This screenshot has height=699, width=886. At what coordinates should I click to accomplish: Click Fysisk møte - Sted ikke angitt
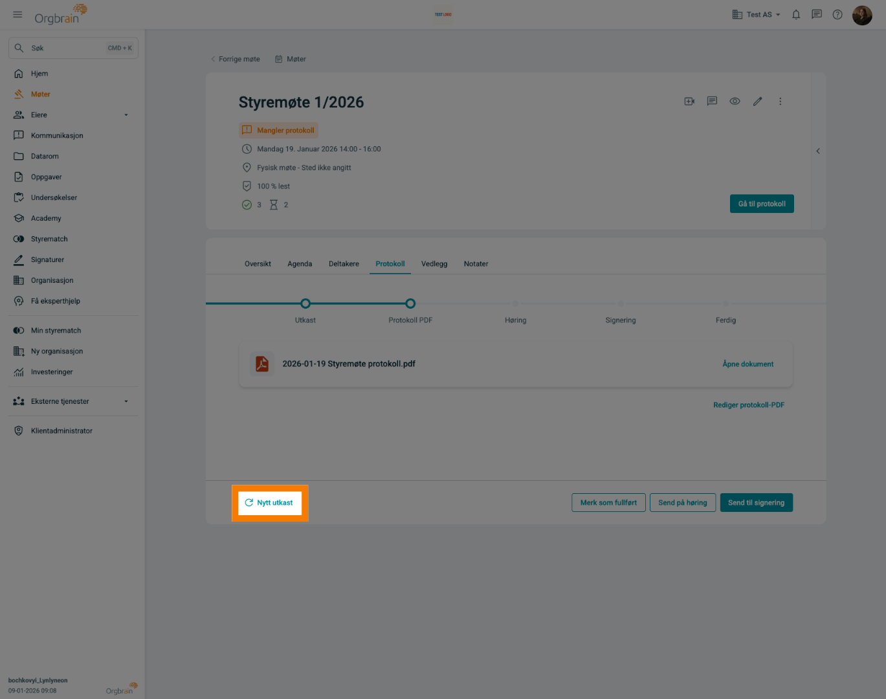click(x=304, y=168)
